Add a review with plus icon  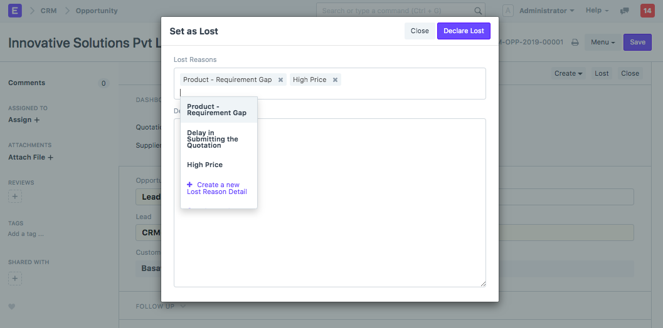point(15,197)
